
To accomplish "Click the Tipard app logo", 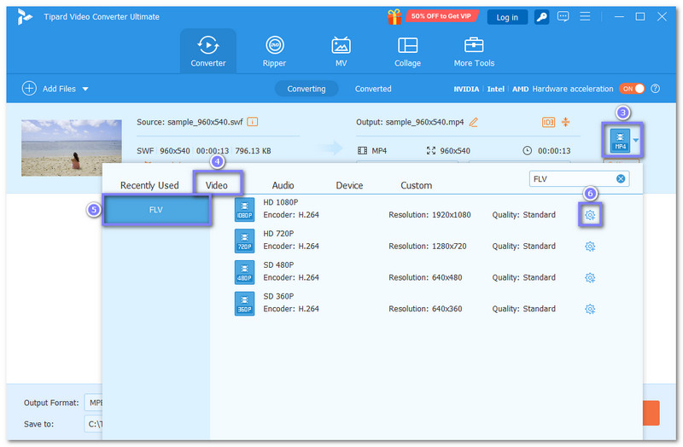I will (x=25, y=17).
